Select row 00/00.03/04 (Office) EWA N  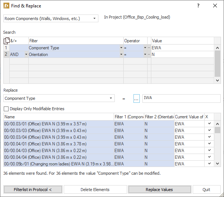pyautogui.click(x=59, y=137)
